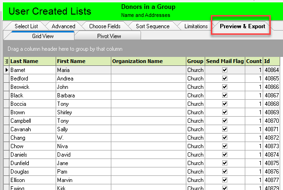
Task: Sort by the First Name column header
Action: pyautogui.click(x=83, y=61)
